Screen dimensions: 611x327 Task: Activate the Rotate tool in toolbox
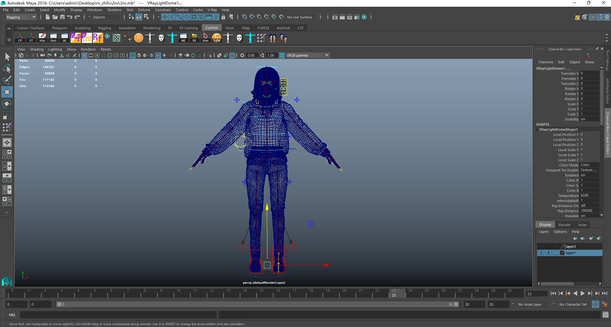pos(7,104)
